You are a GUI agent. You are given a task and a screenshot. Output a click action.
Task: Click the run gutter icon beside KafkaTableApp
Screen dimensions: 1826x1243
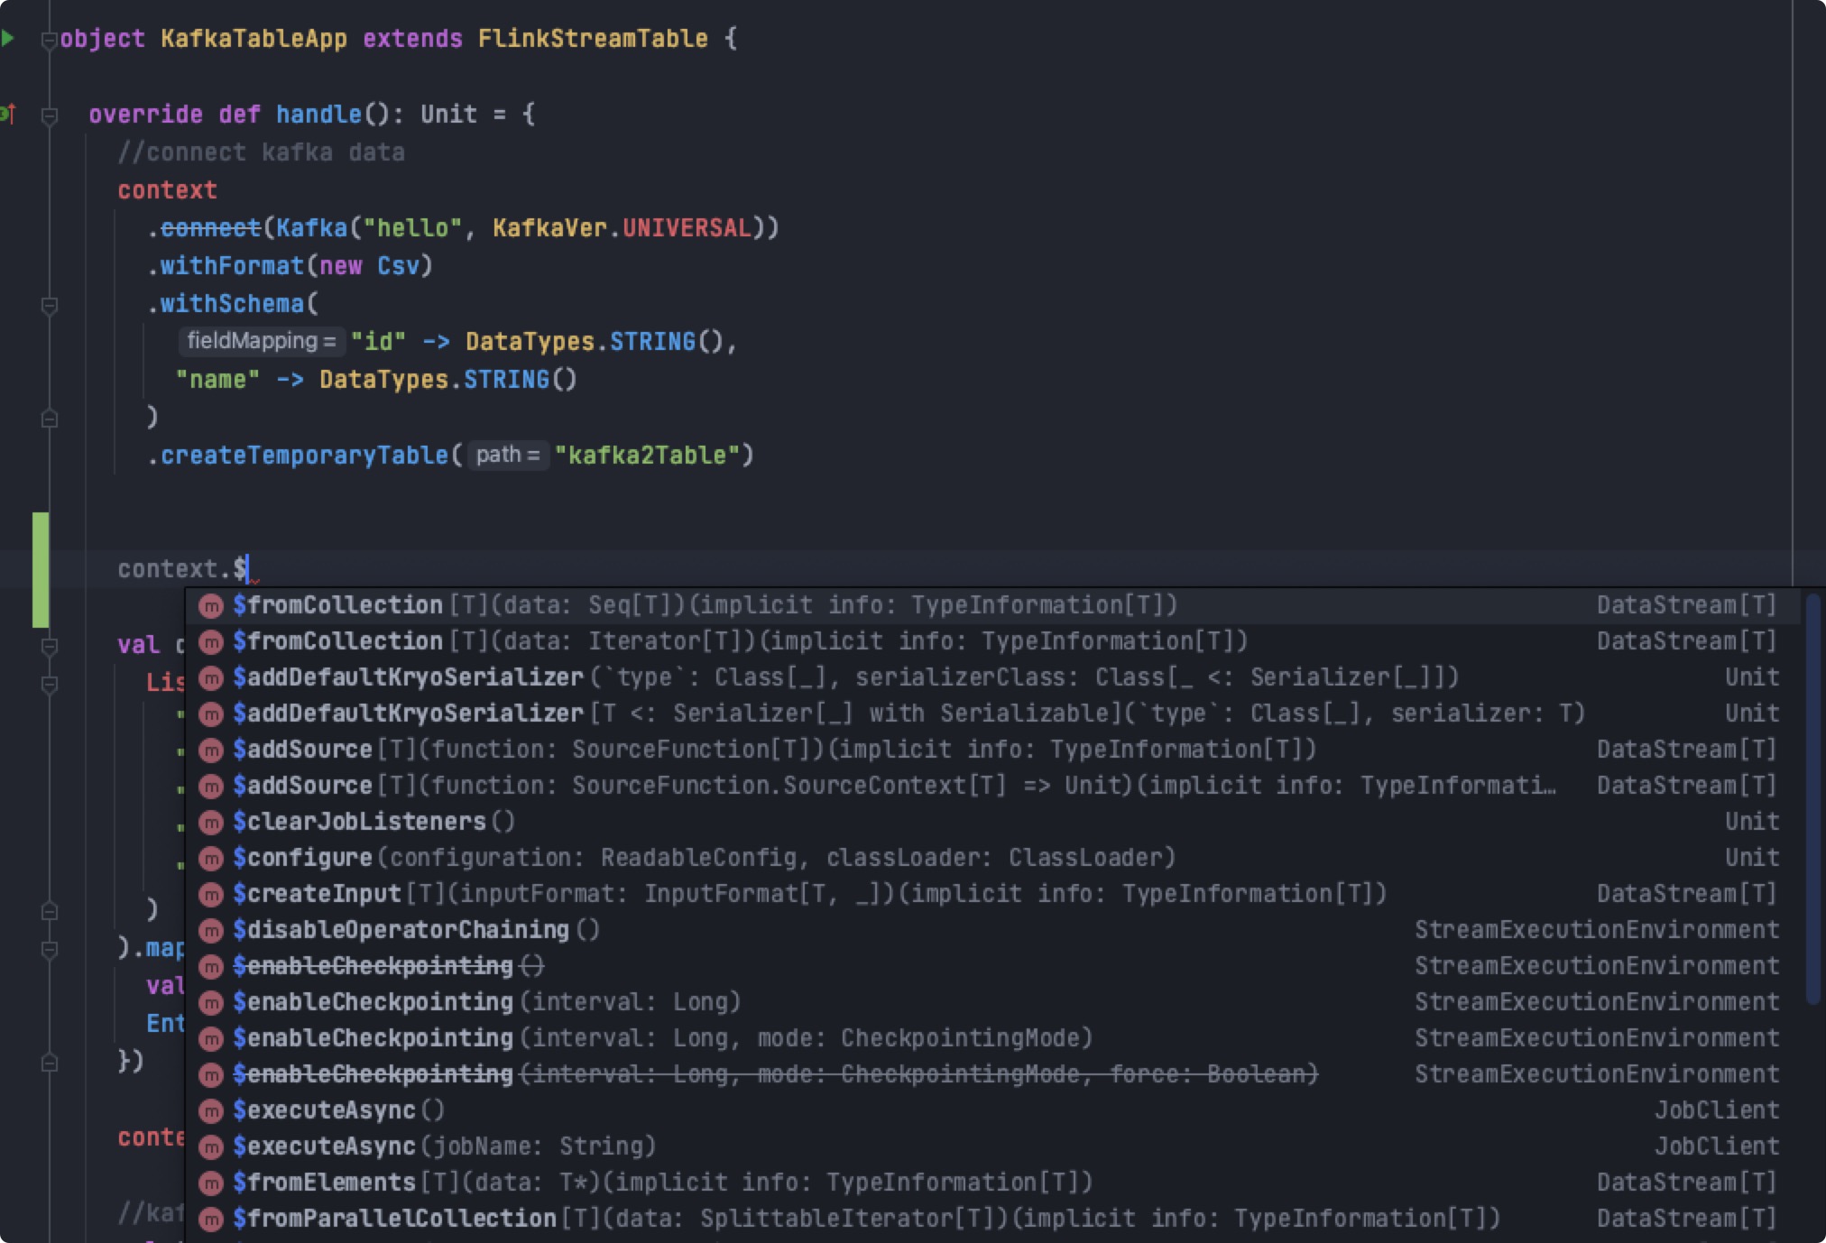point(8,38)
